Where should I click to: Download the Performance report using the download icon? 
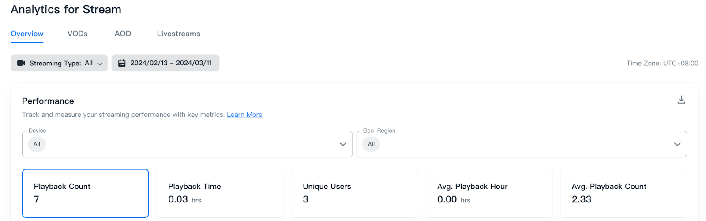[x=681, y=100]
